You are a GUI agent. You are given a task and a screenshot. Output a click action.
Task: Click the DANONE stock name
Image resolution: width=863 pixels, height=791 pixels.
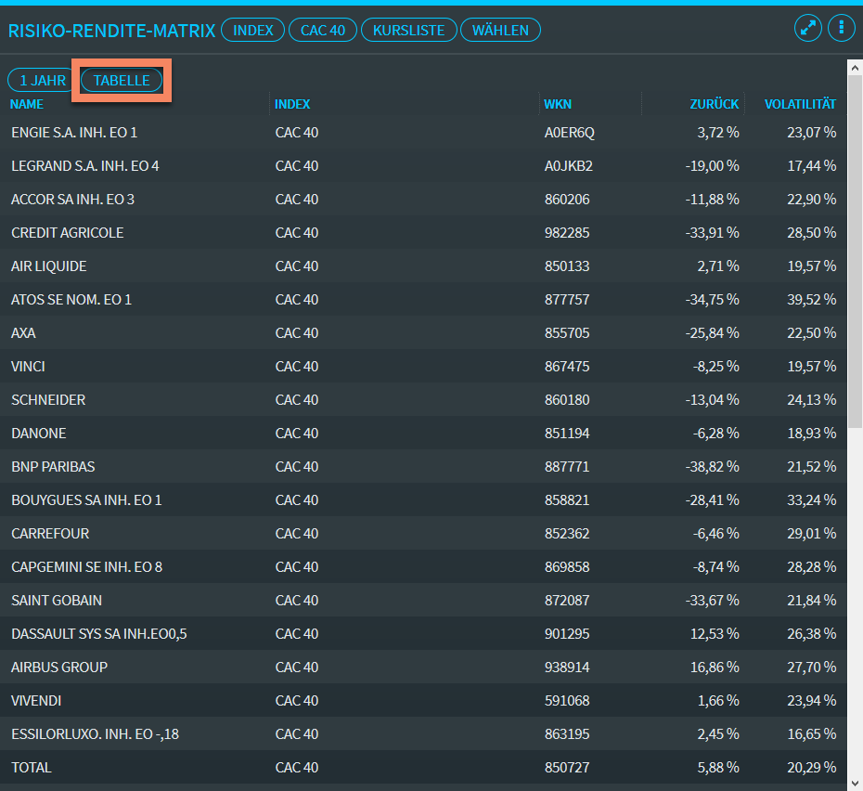pos(39,434)
